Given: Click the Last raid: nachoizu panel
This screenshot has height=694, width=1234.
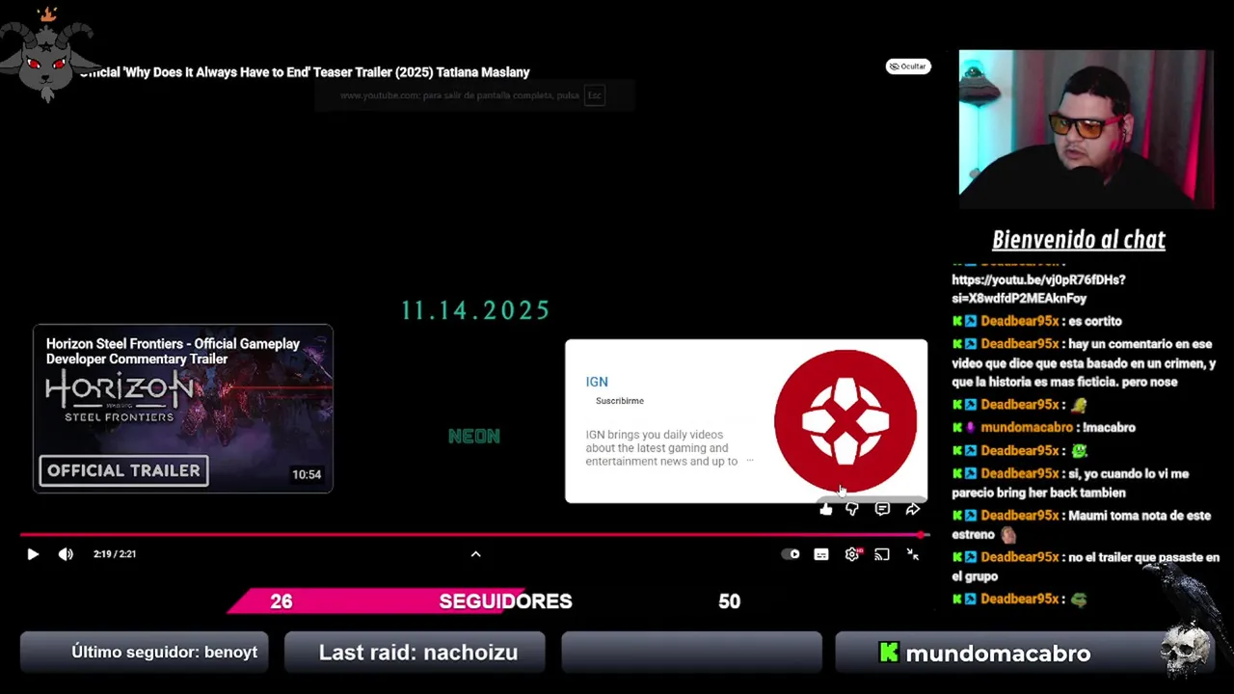Looking at the screenshot, I should click(416, 653).
